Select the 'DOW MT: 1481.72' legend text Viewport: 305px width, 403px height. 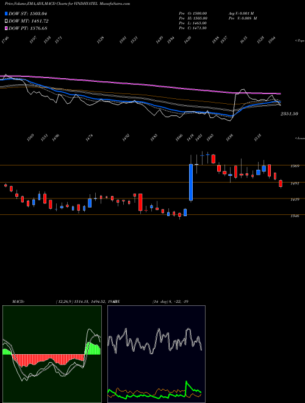pos(29,21)
